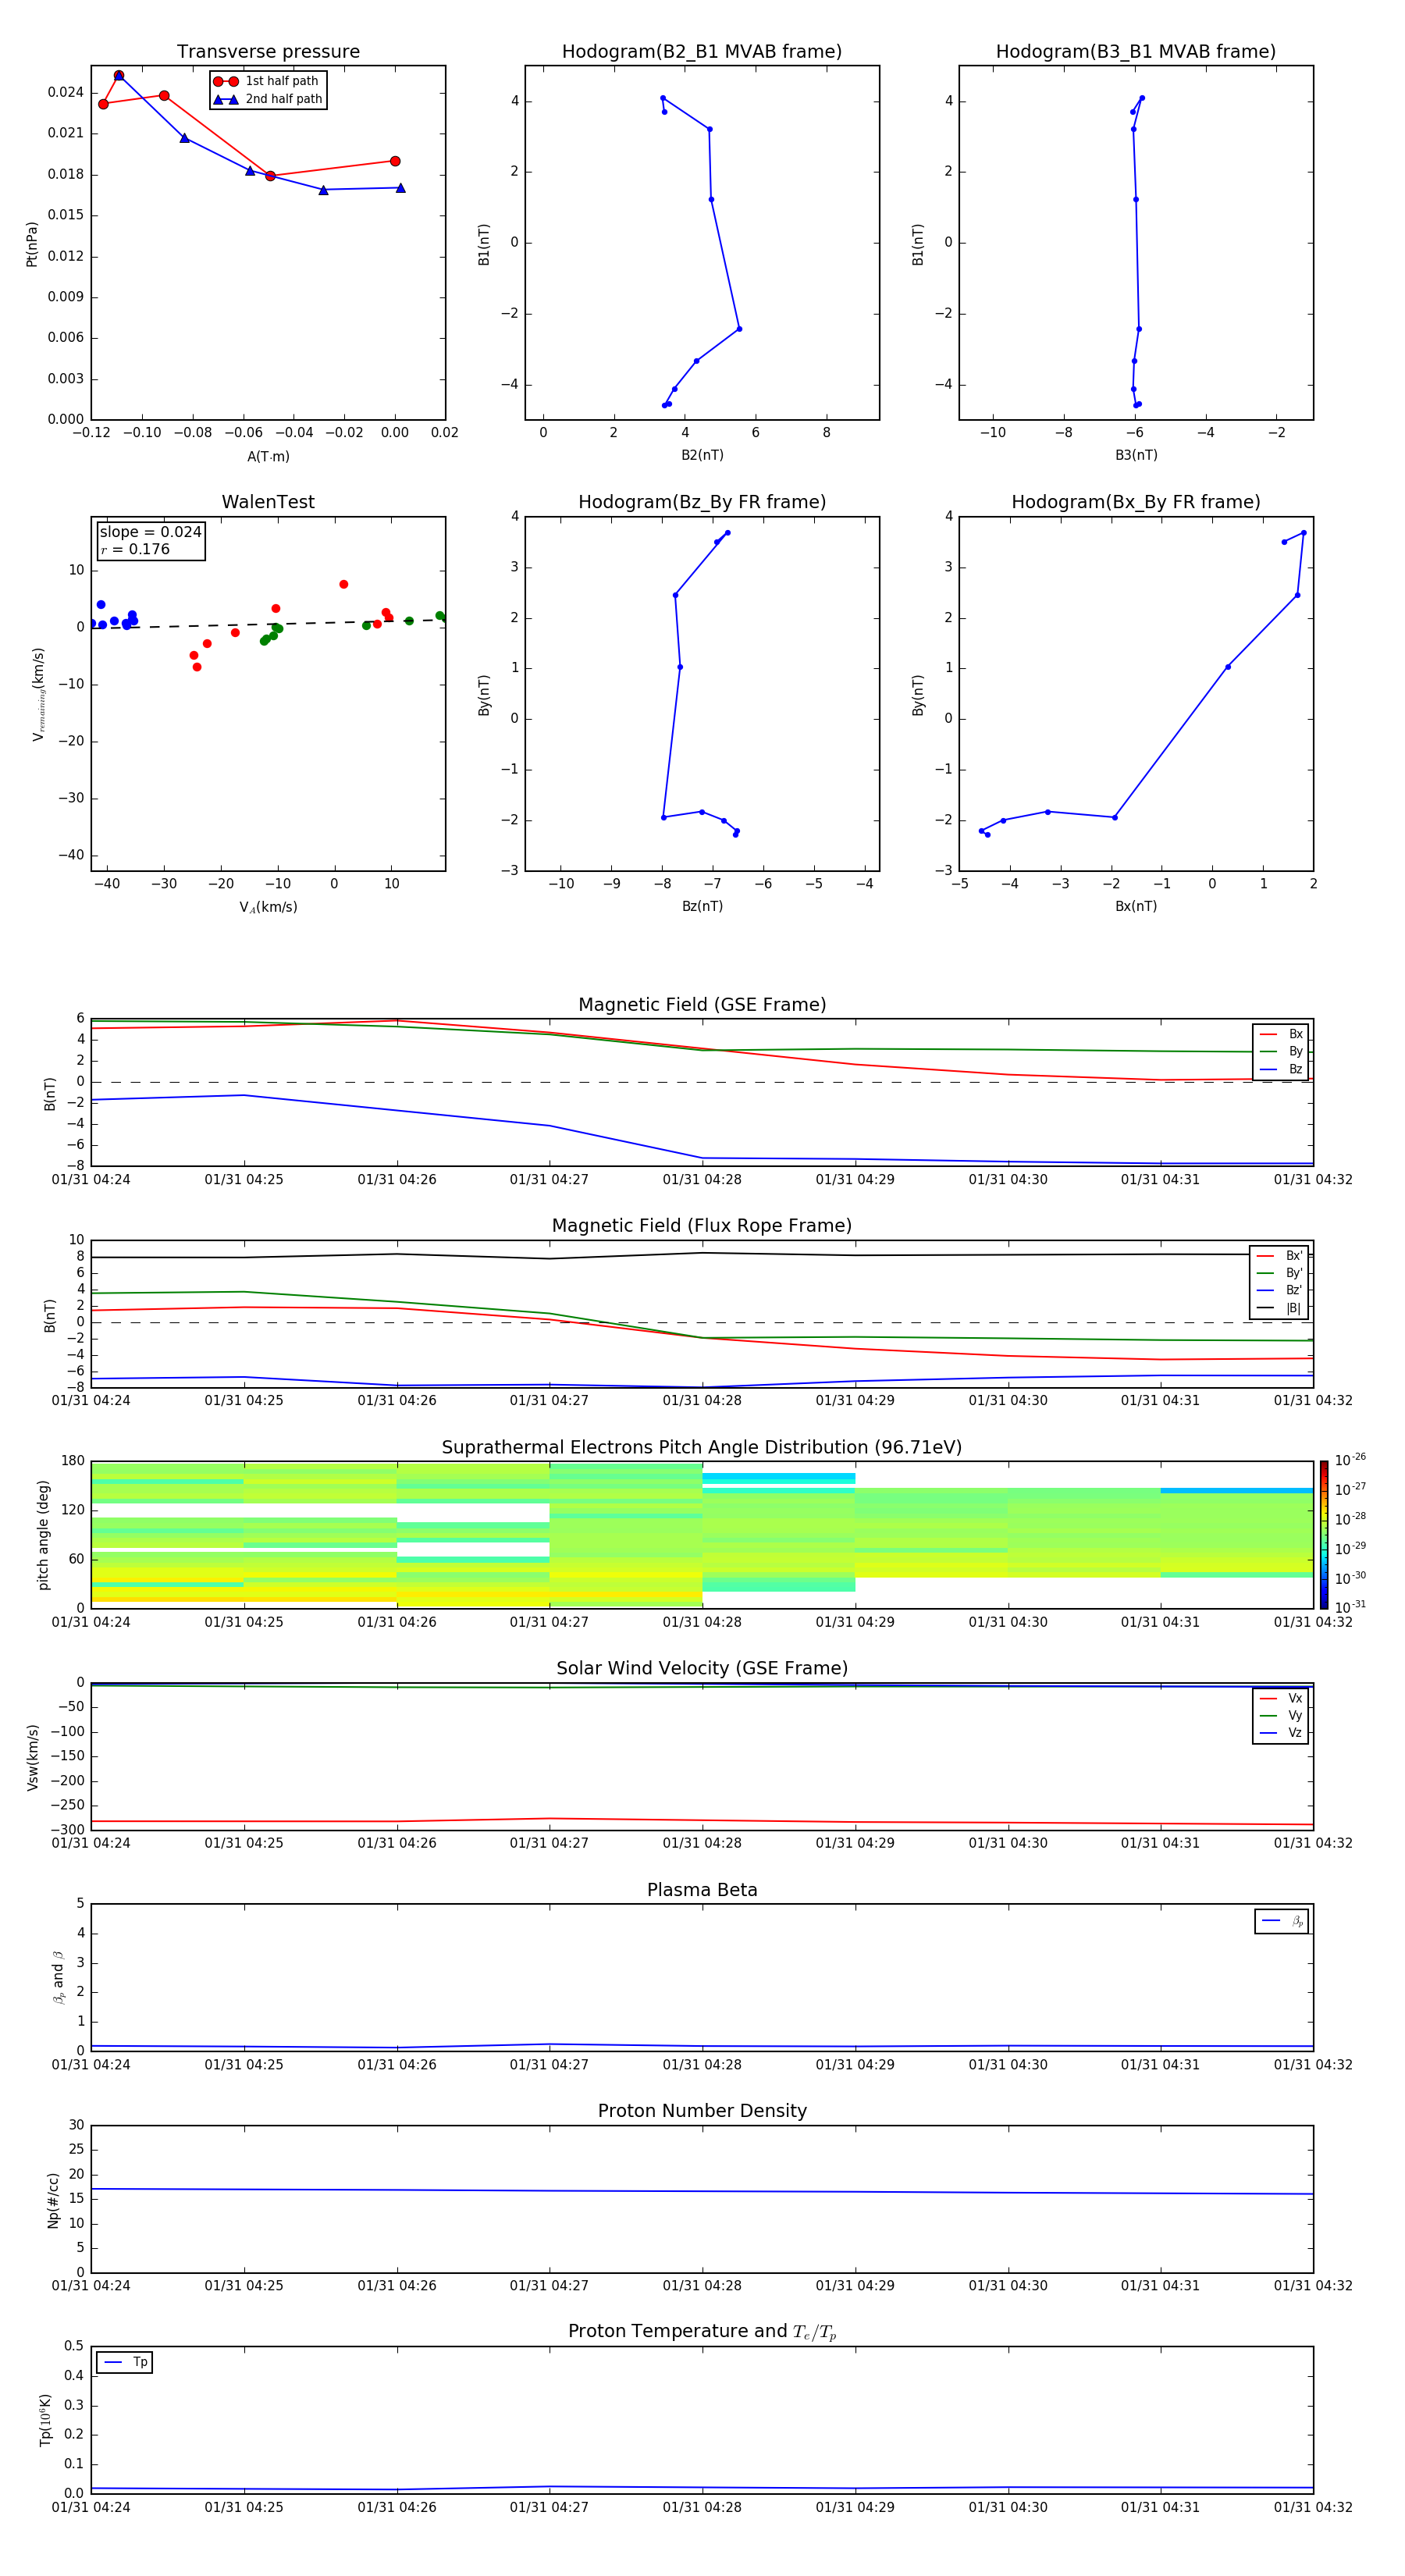The width and height of the screenshot is (1405, 2576).
Task: Click the Np(#/cc) y-axis label
Action: click(53, 2200)
